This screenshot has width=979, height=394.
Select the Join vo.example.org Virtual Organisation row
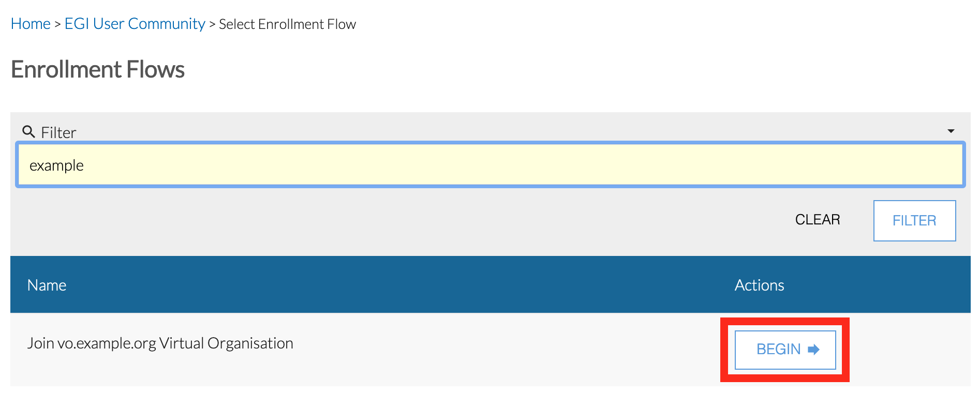[x=160, y=343]
